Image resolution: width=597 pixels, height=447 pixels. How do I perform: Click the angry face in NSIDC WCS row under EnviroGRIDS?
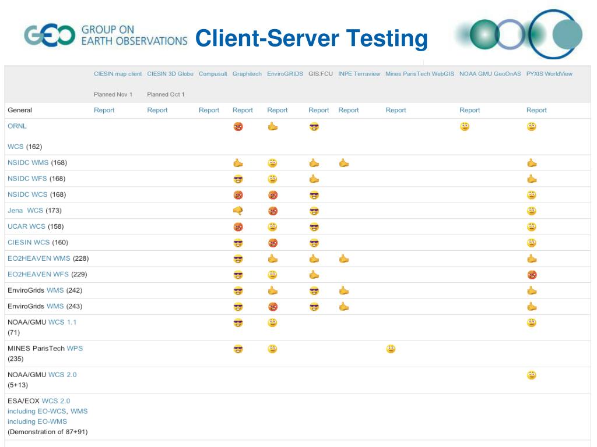coord(273,195)
